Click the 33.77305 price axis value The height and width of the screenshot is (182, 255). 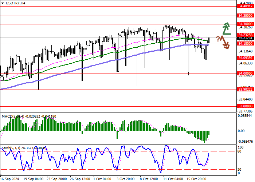[x=246, y=111]
